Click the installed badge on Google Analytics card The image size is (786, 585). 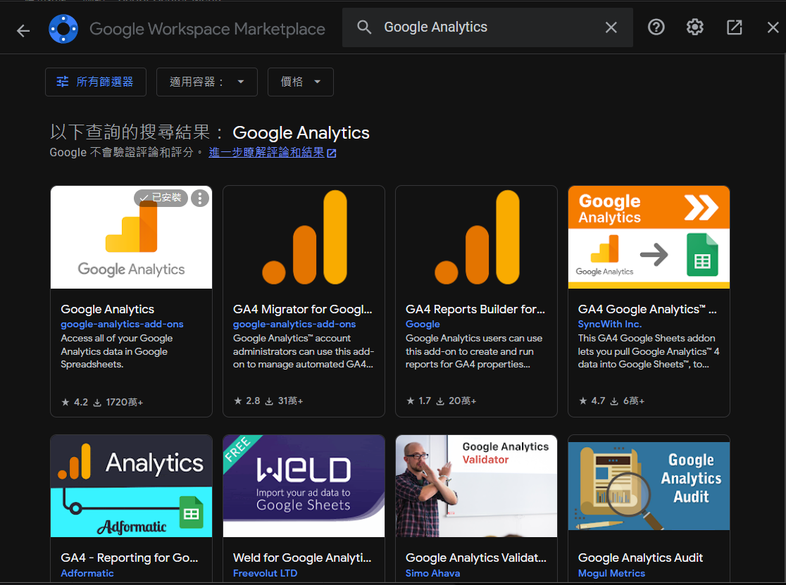pos(161,198)
